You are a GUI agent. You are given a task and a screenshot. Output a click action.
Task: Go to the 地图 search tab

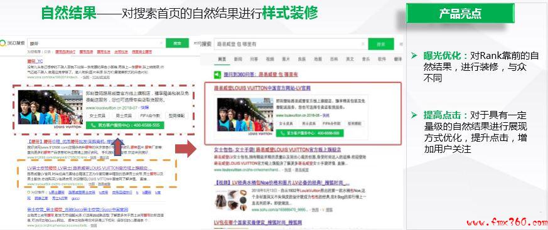click(318, 60)
